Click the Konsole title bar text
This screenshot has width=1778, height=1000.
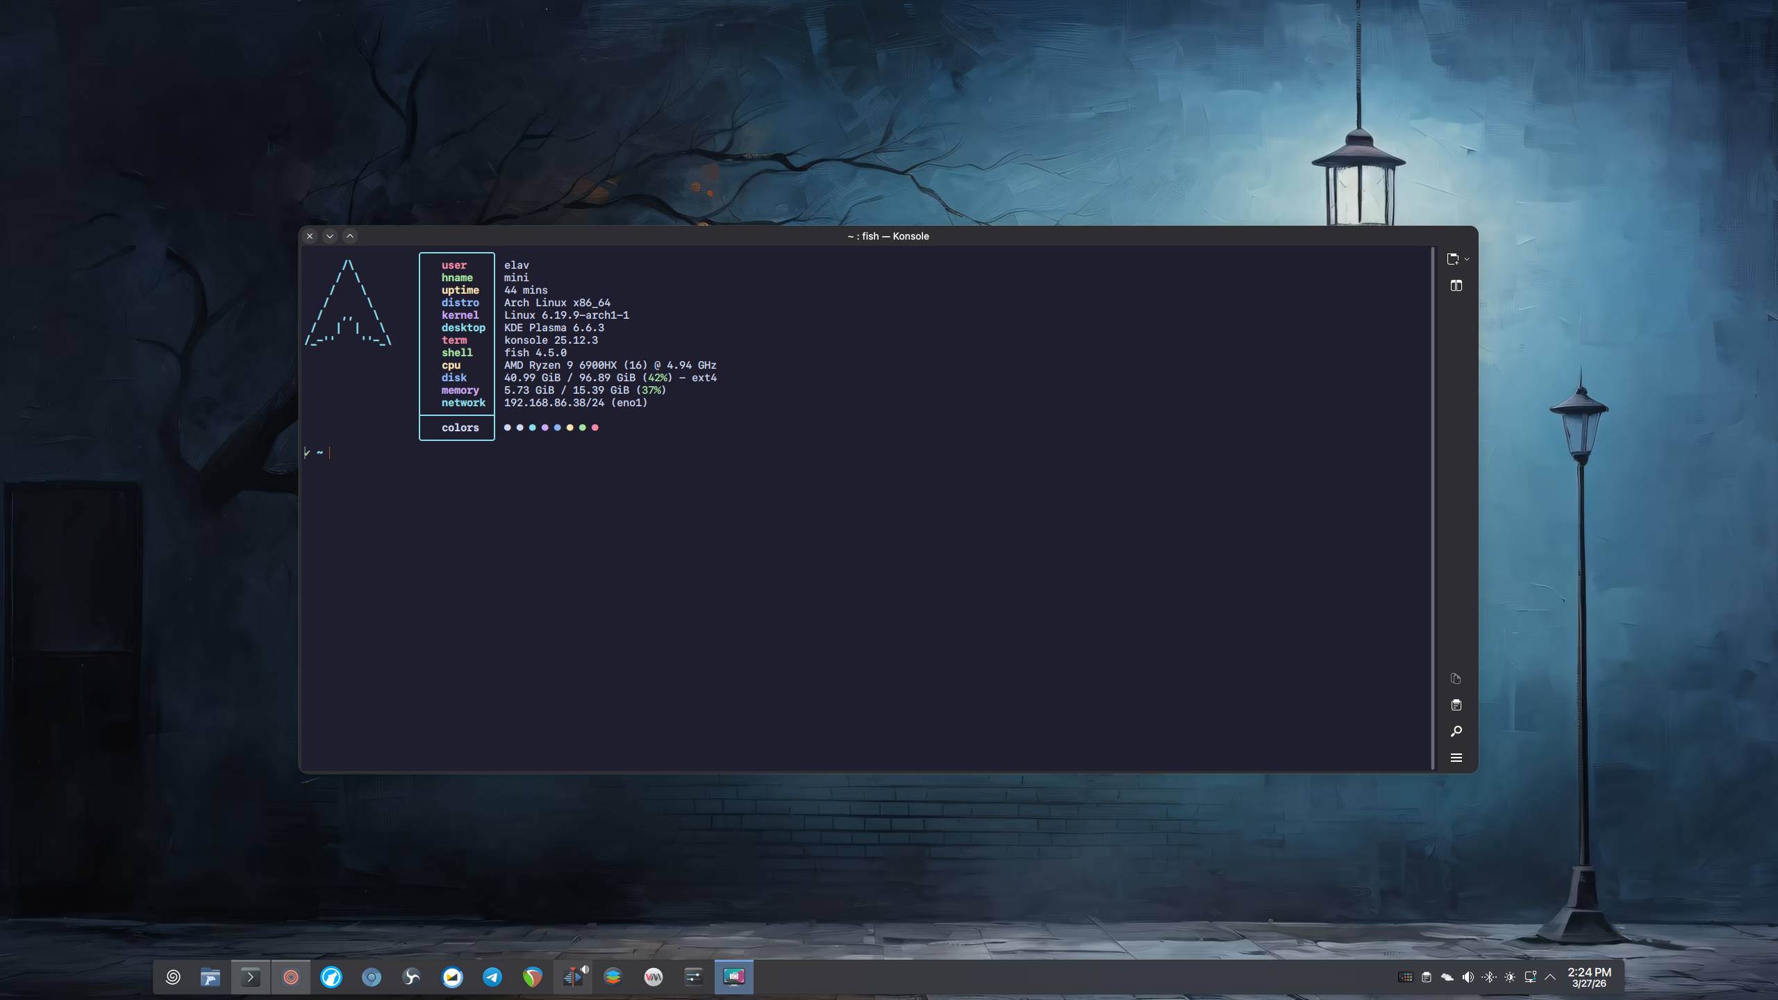click(888, 236)
